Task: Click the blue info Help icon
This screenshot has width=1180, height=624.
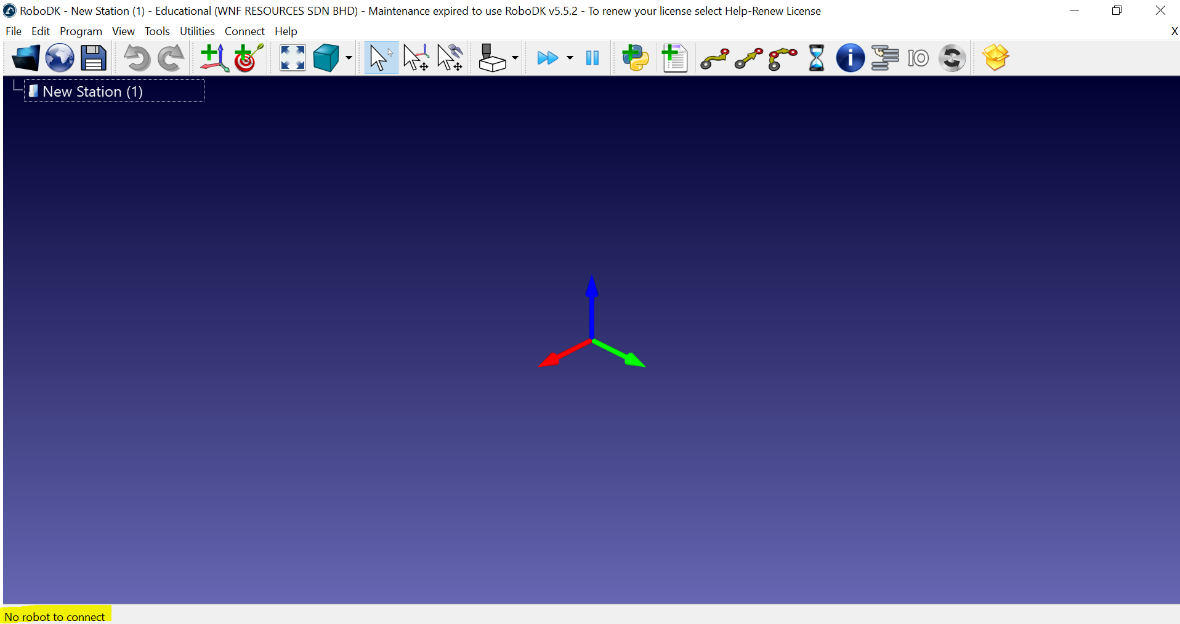Action: 850,58
